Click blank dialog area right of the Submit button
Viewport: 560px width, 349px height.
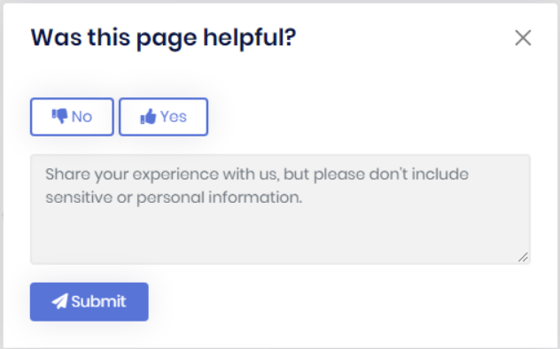pos(339,302)
